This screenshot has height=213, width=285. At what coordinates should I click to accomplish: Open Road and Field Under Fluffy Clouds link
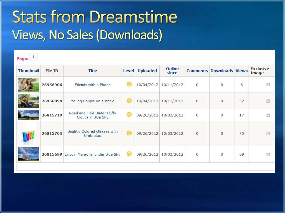92,115
